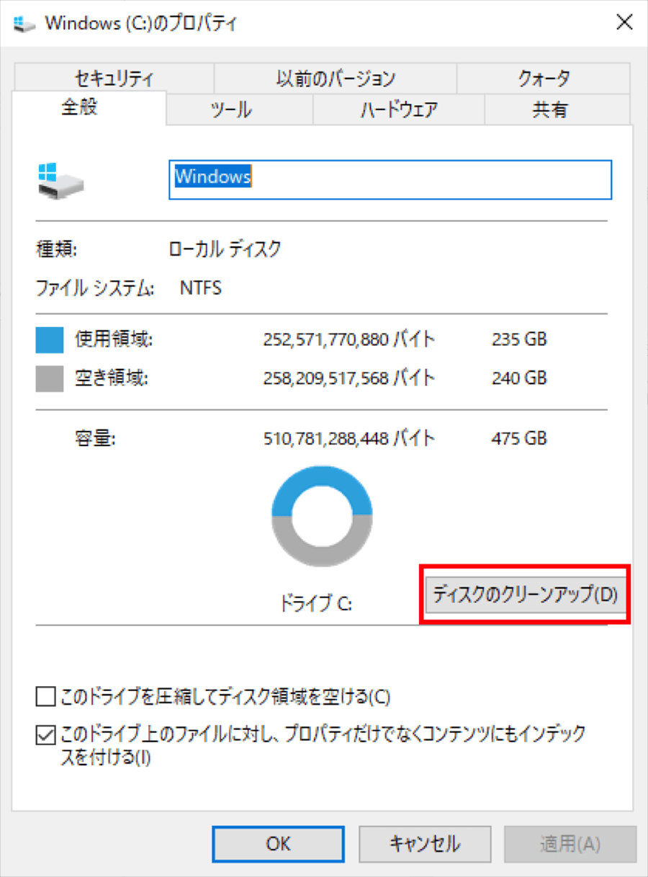Select the 全般 tab
This screenshot has width=648, height=877.
coord(89,108)
